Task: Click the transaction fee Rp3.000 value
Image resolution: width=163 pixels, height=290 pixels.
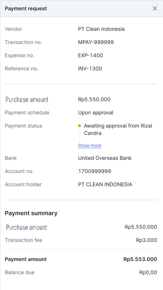Action: [146, 240]
